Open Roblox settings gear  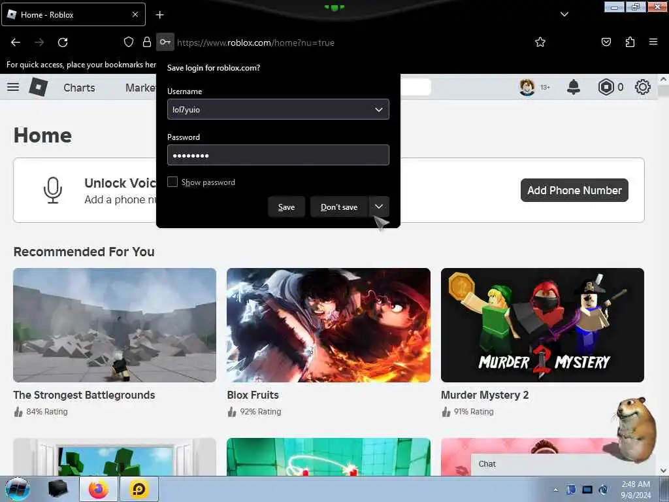[x=643, y=87]
